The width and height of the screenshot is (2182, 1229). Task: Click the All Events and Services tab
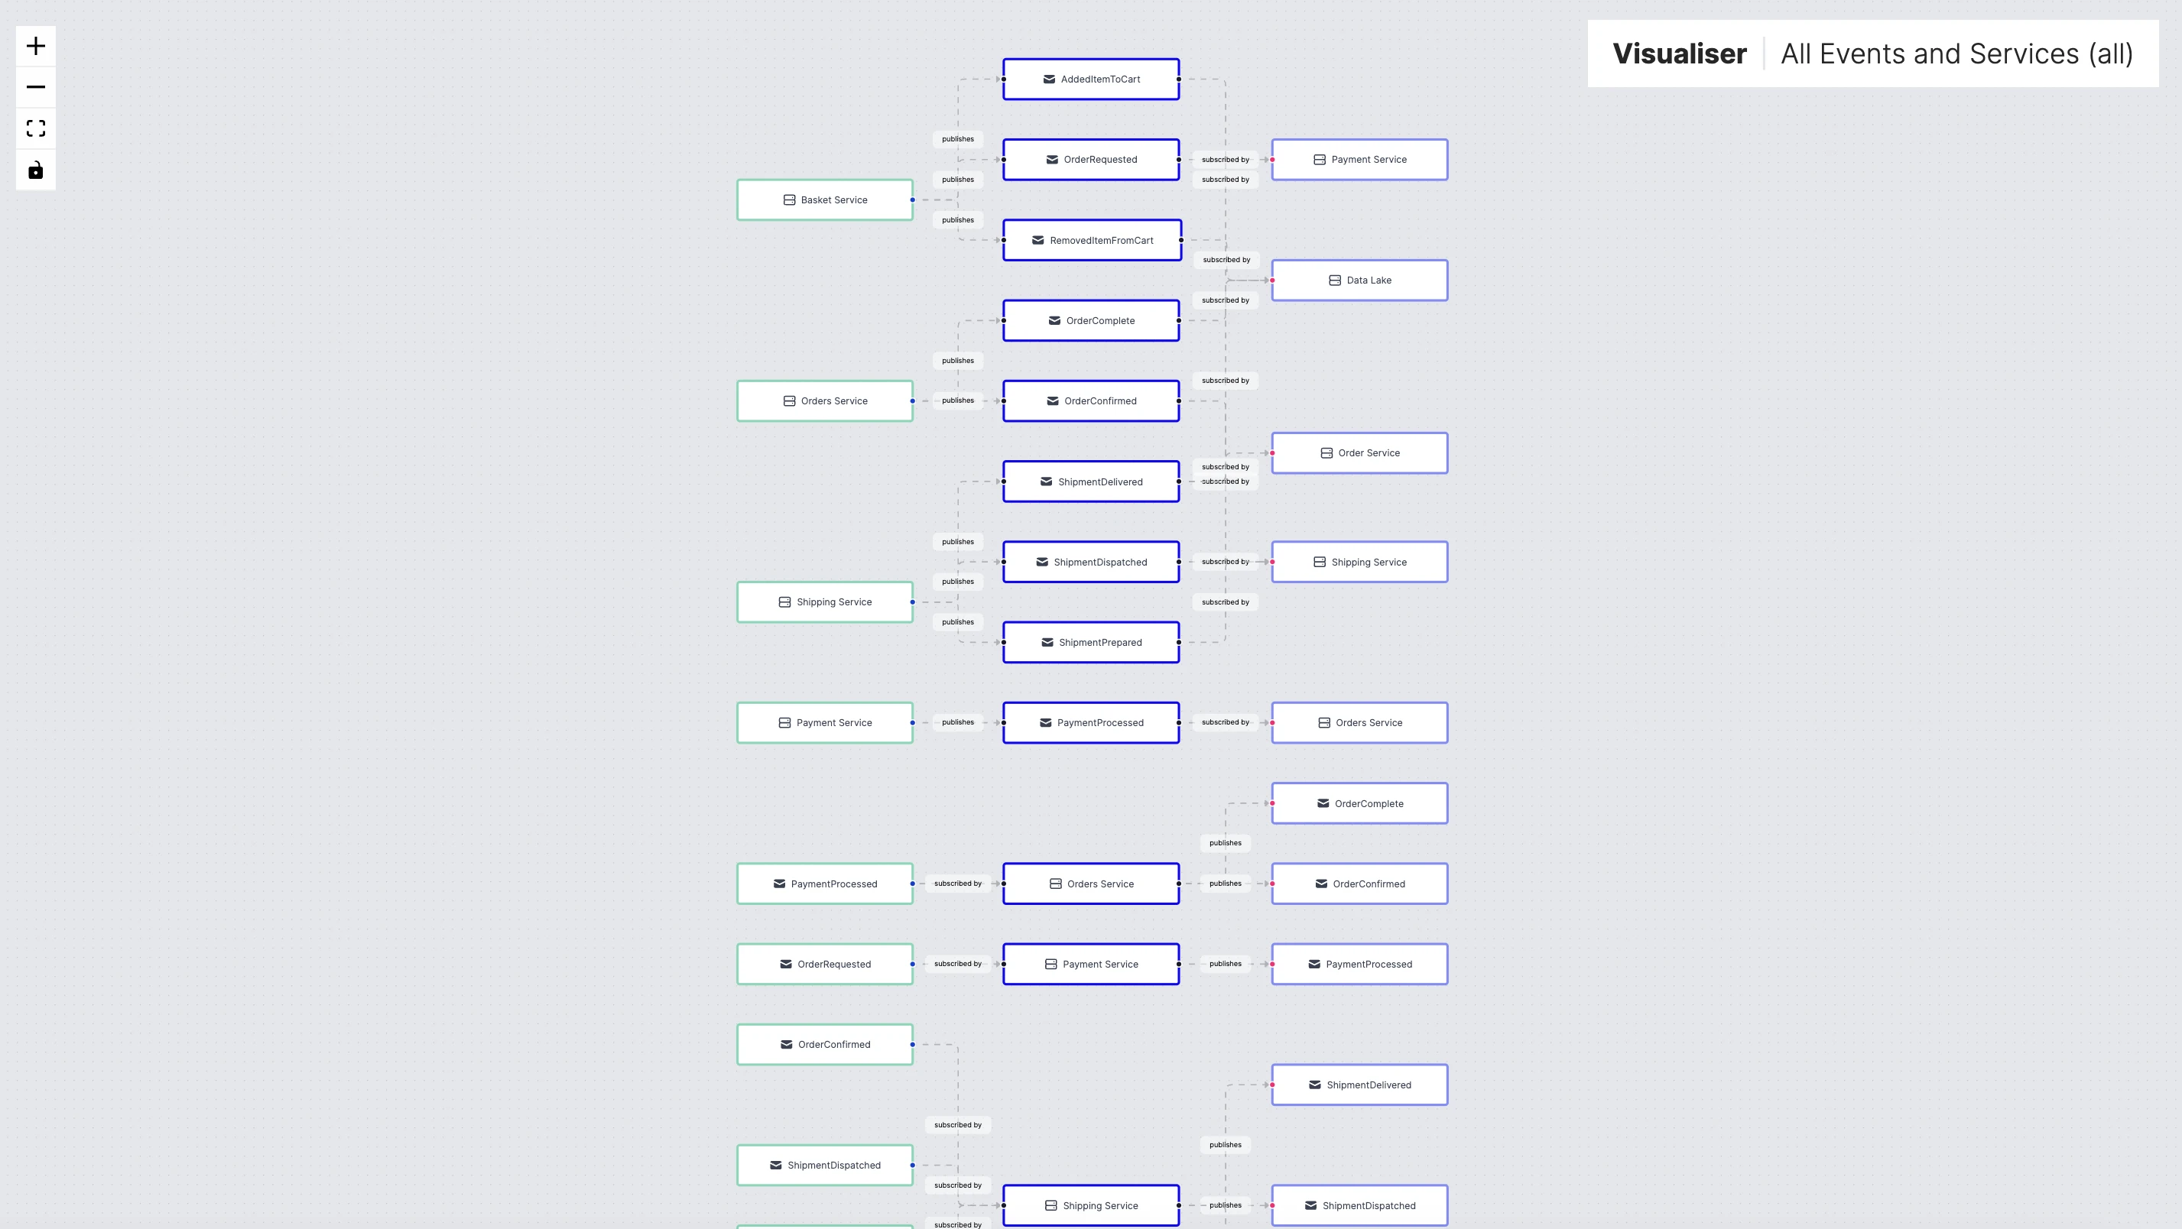1957,54
